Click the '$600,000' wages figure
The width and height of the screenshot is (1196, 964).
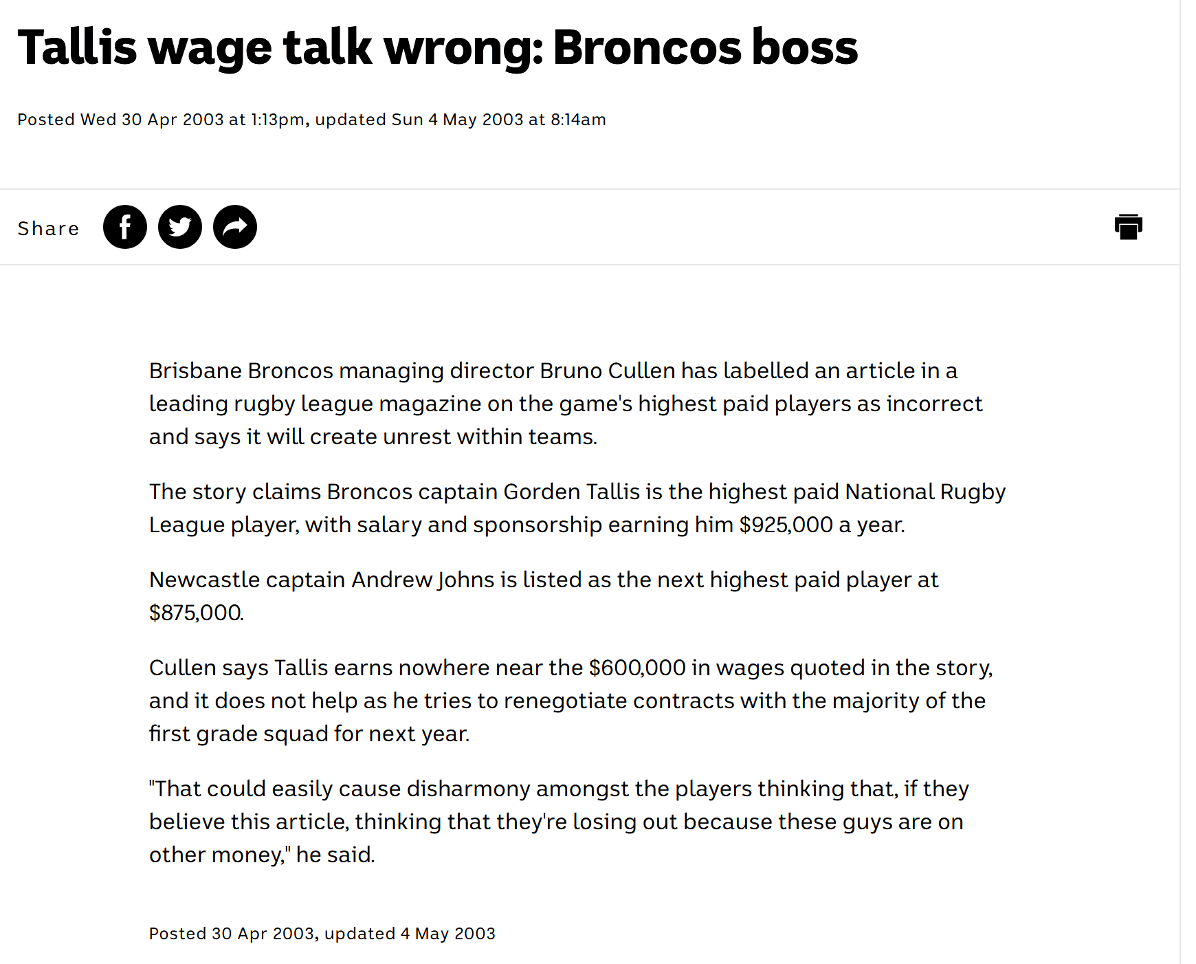pos(638,668)
